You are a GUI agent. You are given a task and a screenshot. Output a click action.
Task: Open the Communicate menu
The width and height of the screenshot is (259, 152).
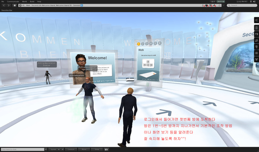pos(13,2)
